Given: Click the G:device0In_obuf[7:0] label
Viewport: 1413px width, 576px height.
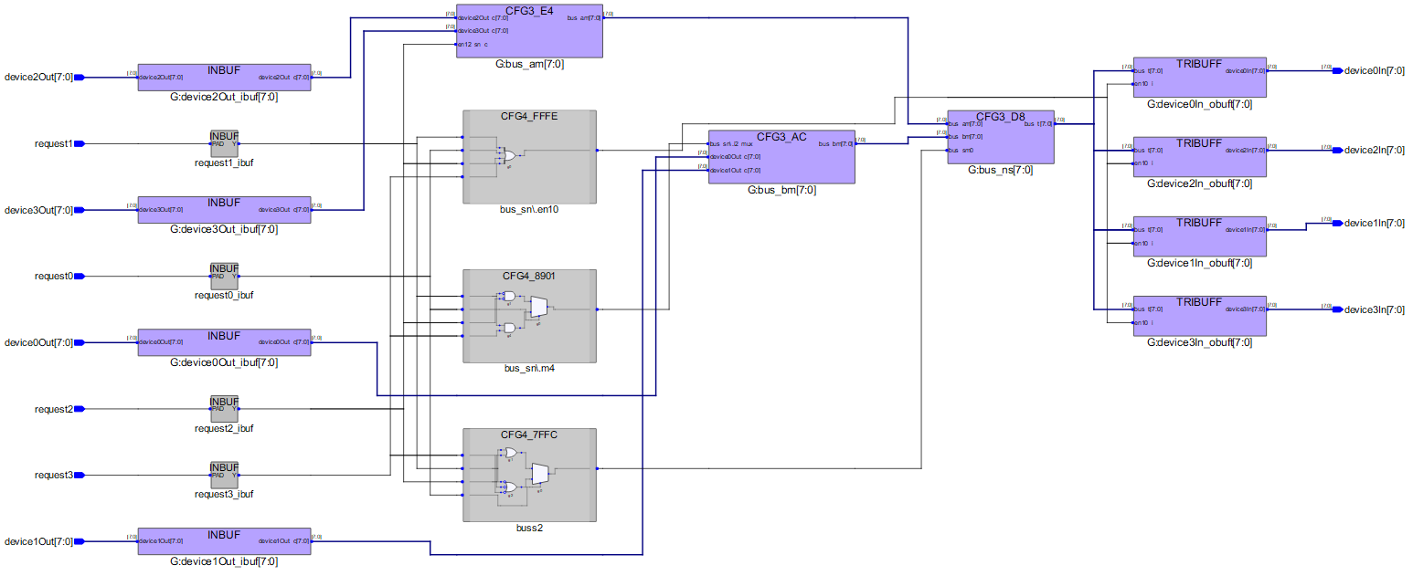Looking at the screenshot, I should coord(1199,103).
